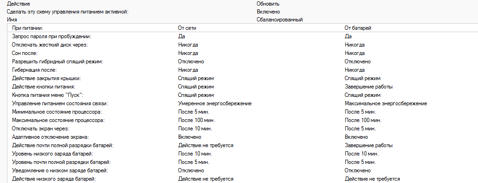Click the 'Обновить' action value
Viewport: 478px width, 183px height.
pyautogui.click(x=268, y=4)
